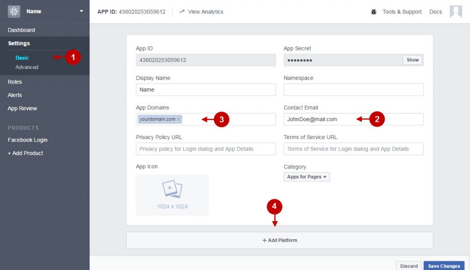The image size is (470, 270).
Task: Click Save Changes
Action: 444,266
